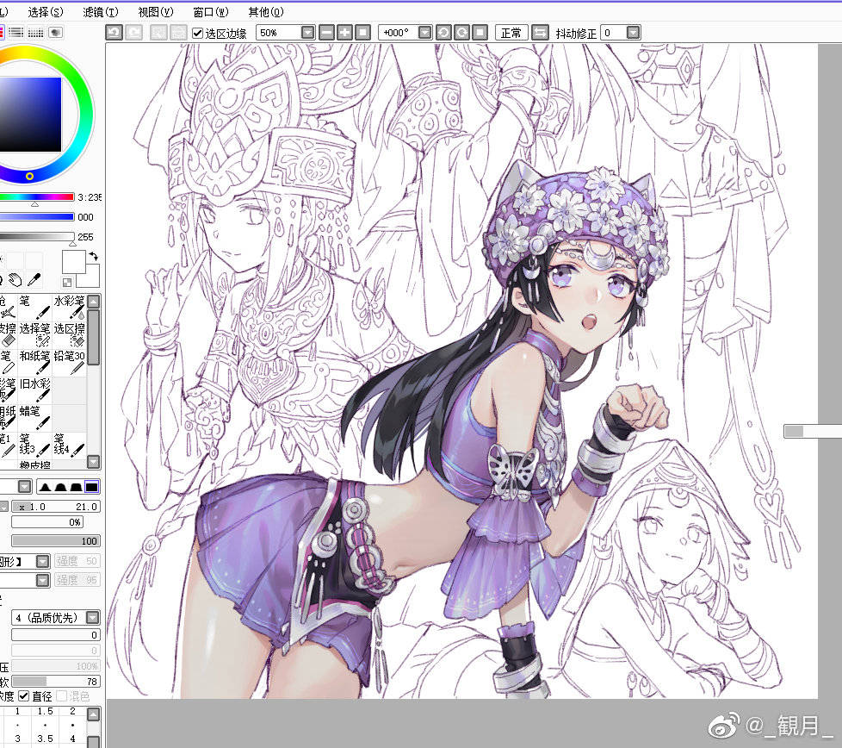The height and width of the screenshot is (748, 842).
Task: Open the 4 (品质优先) quality dropdown
Action: [x=93, y=617]
